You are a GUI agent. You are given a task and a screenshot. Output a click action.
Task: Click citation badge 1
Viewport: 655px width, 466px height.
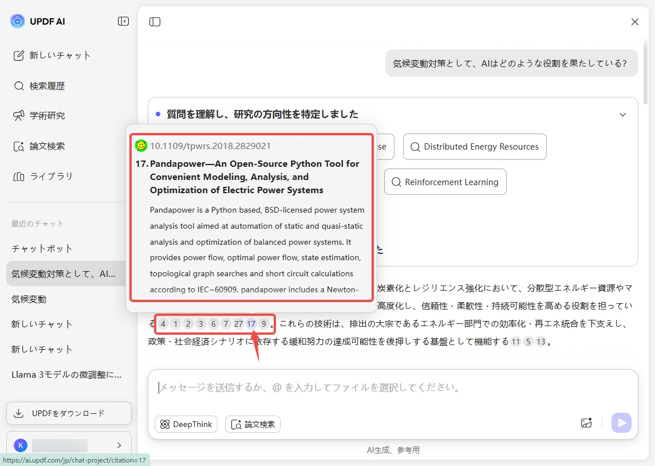click(175, 324)
